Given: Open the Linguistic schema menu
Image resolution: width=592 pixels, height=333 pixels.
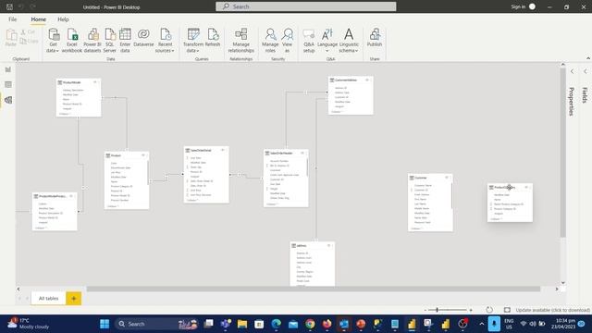Looking at the screenshot, I should point(349,41).
